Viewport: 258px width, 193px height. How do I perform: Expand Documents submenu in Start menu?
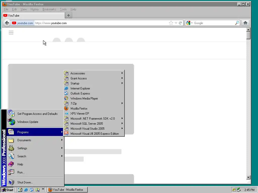(x=35, y=140)
